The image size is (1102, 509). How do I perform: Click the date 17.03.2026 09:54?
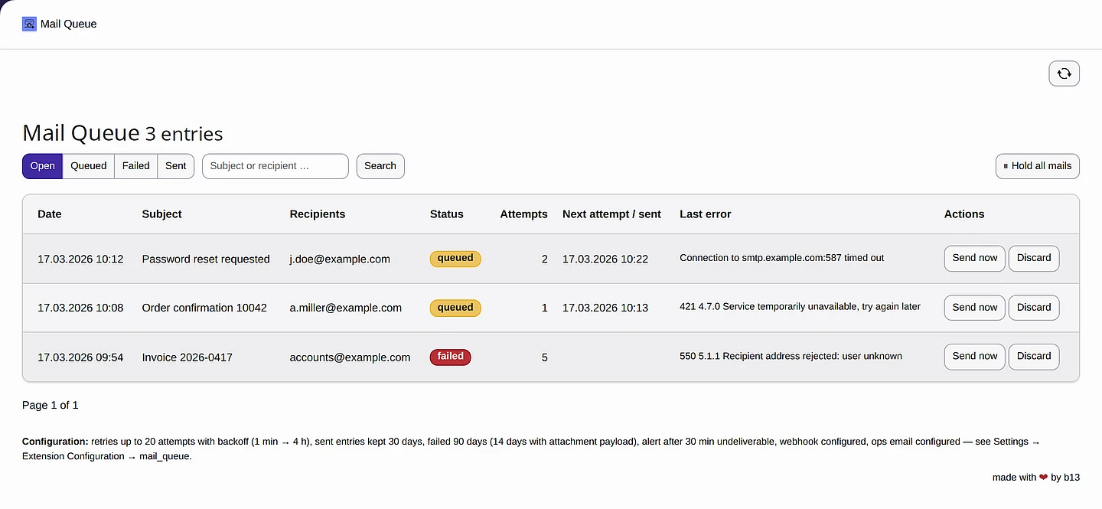(x=80, y=357)
